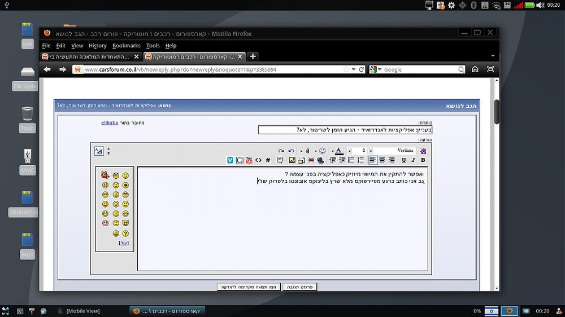Insert an ordered numbered list
The width and height of the screenshot is (565, 317).
click(x=360, y=160)
